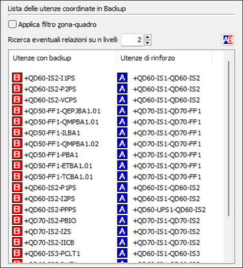This screenshot has height=268, width=243.
Task: Click the vertical scrollbar of the list
Action: 229,139
